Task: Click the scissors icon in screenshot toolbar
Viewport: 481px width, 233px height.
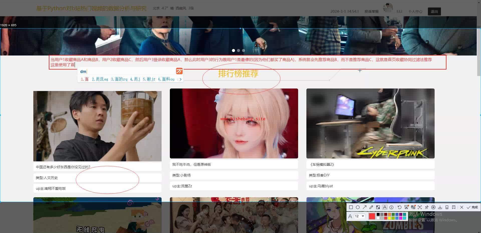Action: pyautogui.click(x=406, y=207)
